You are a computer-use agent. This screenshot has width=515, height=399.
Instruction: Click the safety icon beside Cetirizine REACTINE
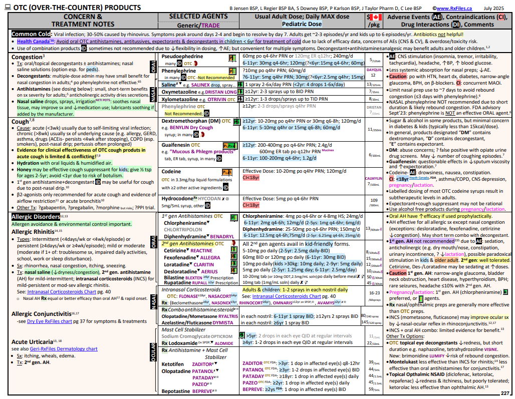tap(234, 250)
